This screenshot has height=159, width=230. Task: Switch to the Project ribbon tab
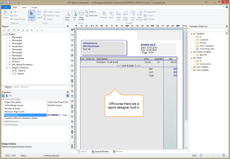pyautogui.click(x=34, y=7)
